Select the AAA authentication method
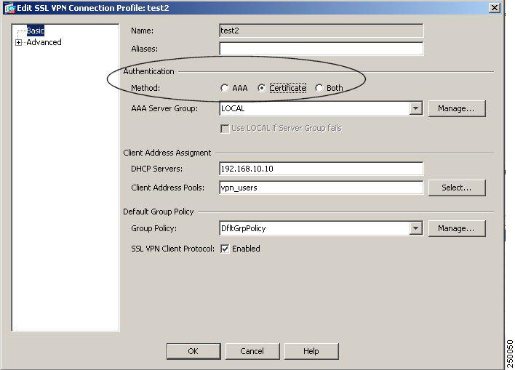515x370 pixels. click(x=224, y=88)
